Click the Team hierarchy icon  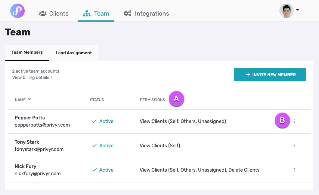[86, 13]
